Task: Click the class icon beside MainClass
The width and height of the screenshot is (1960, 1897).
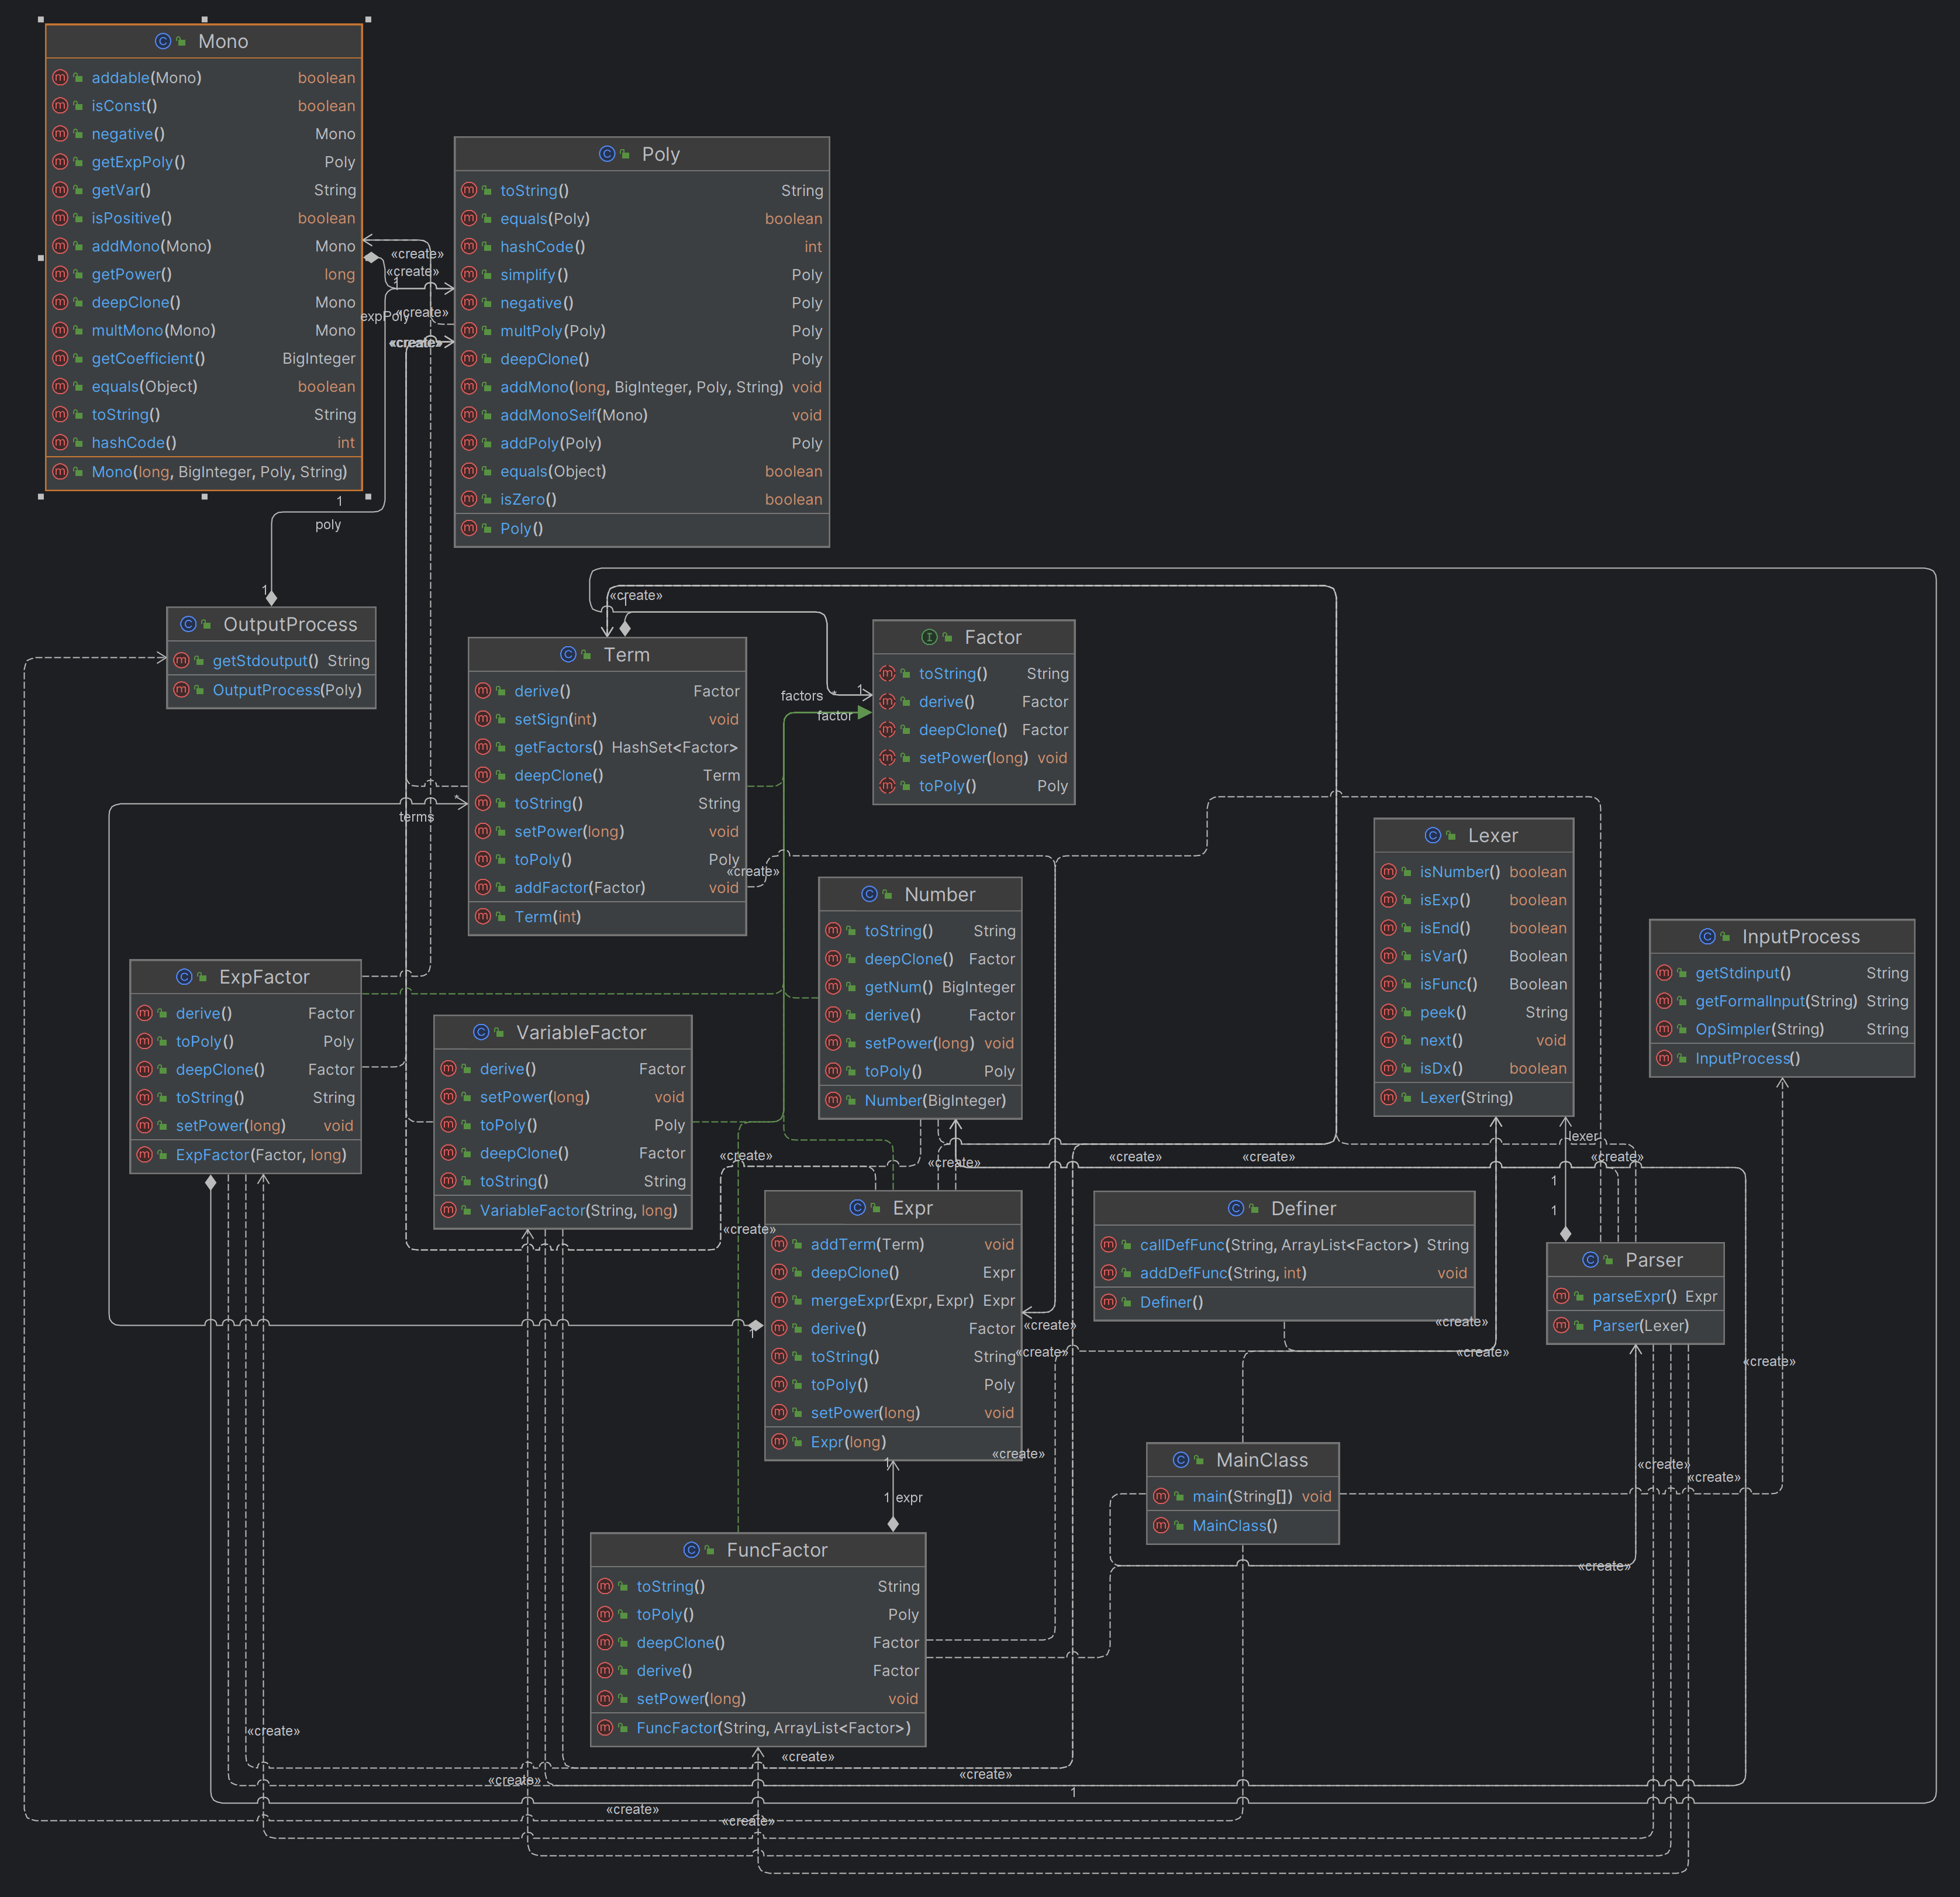Action: click(x=1181, y=1460)
